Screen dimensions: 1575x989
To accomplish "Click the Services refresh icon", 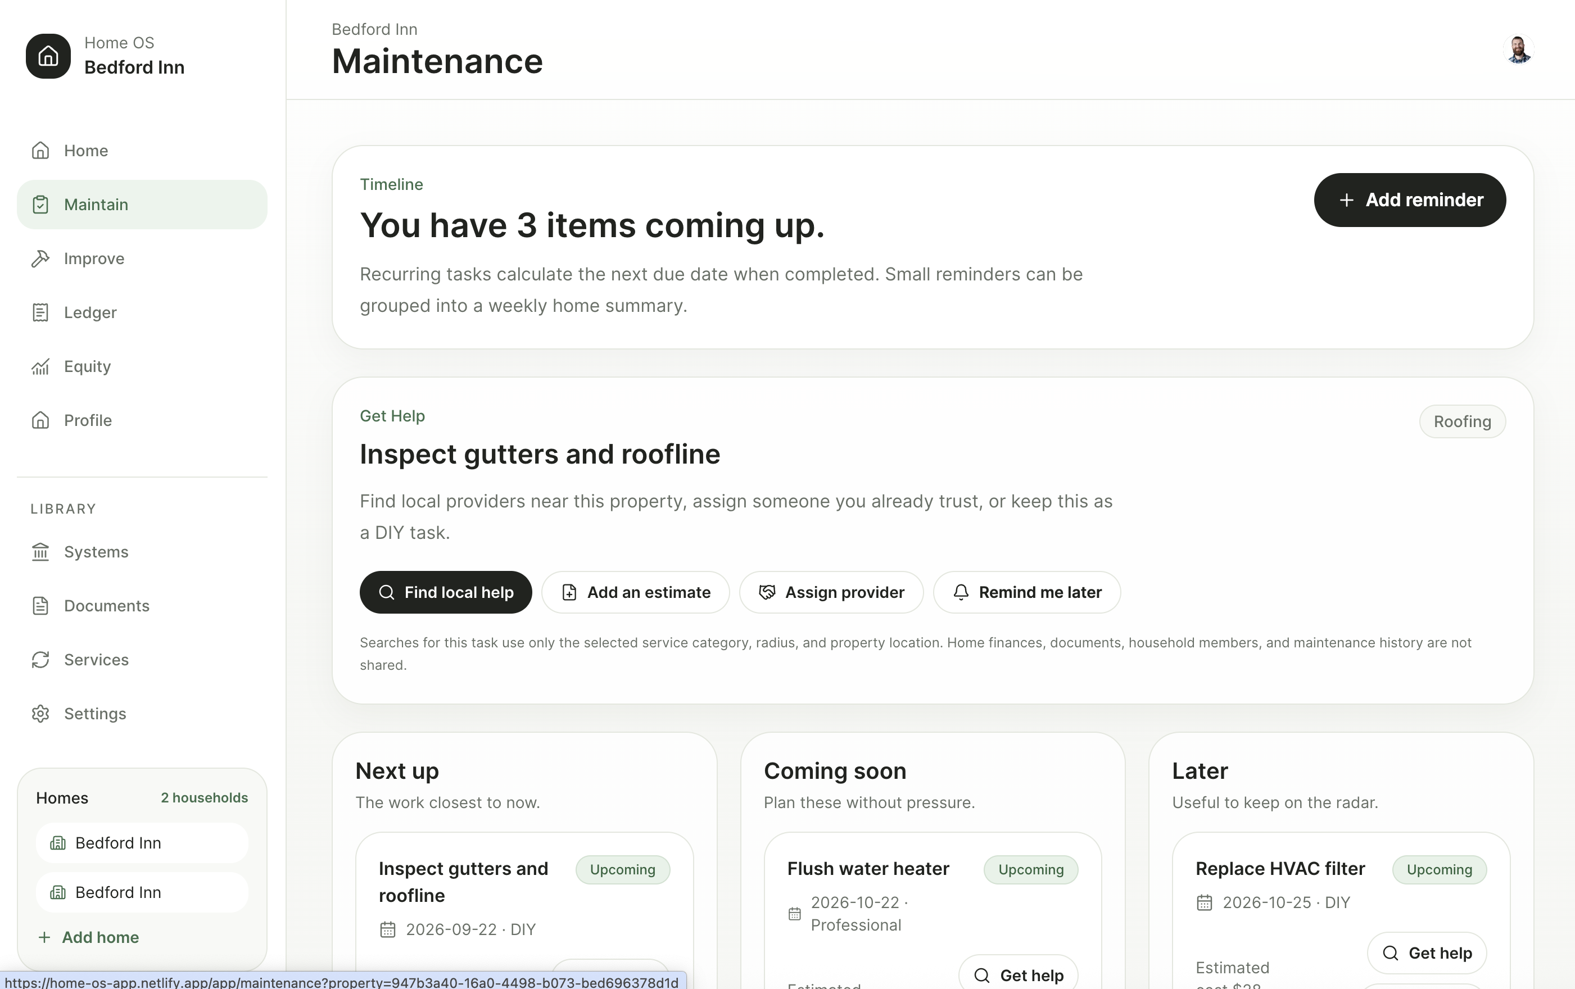I will pyautogui.click(x=40, y=660).
